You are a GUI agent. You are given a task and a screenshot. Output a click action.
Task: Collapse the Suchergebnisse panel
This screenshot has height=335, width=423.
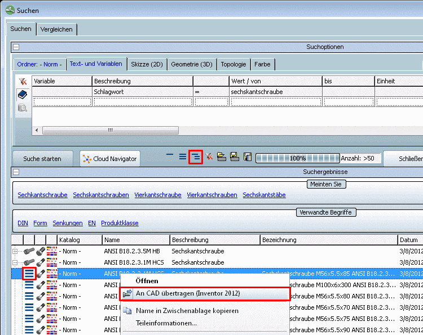point(16,172)
